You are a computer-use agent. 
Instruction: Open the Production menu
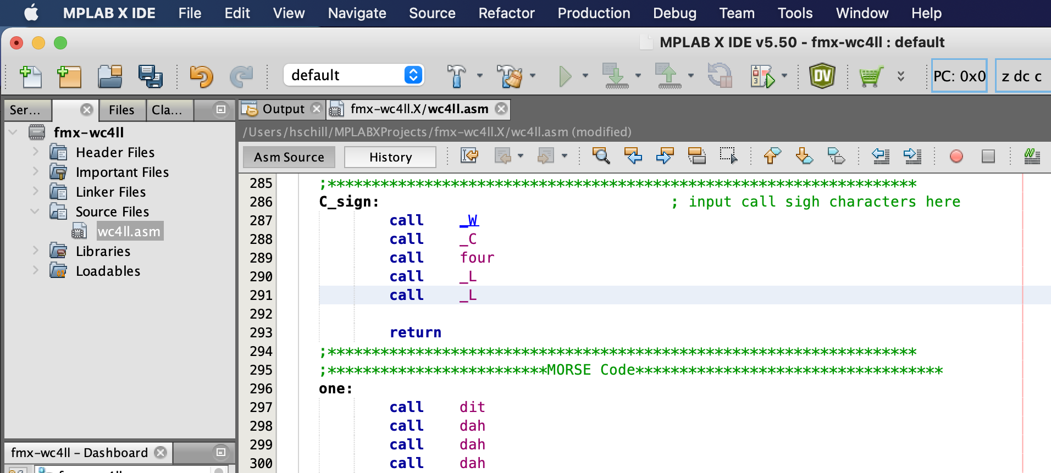coord(594,13)
